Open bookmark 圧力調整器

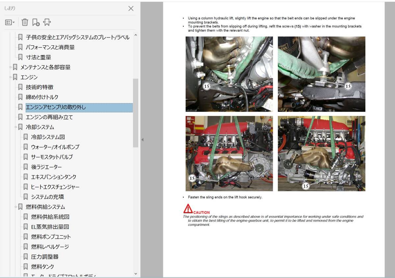pyautogui.click(x=45, y=257)
